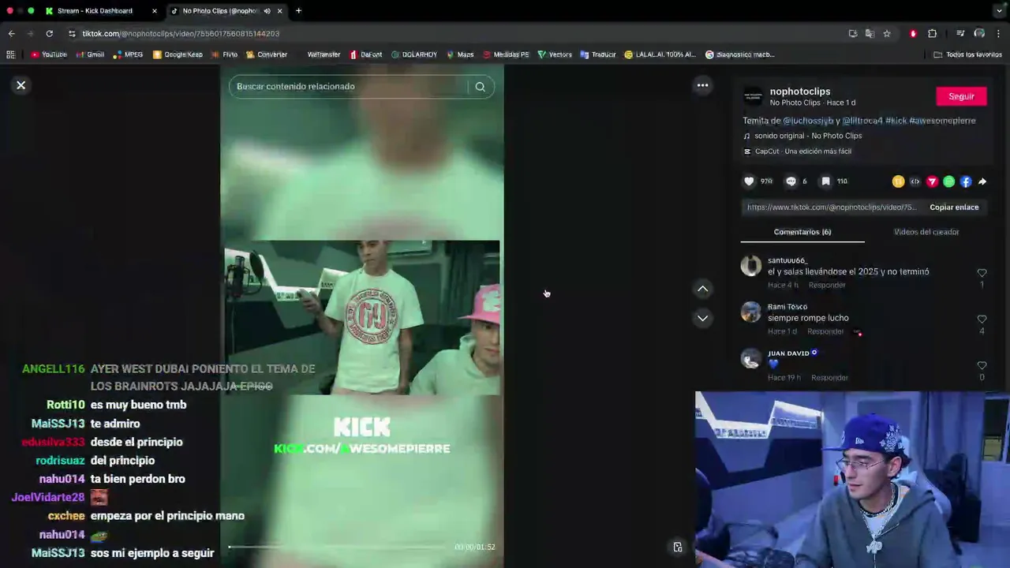Click the icon at video bottom-right corner

(x=677, y=547)
